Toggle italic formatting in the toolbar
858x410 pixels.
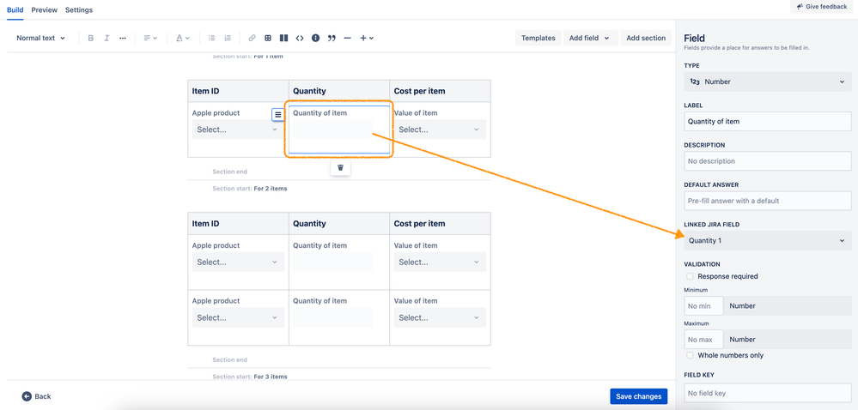tap(106, 39)
